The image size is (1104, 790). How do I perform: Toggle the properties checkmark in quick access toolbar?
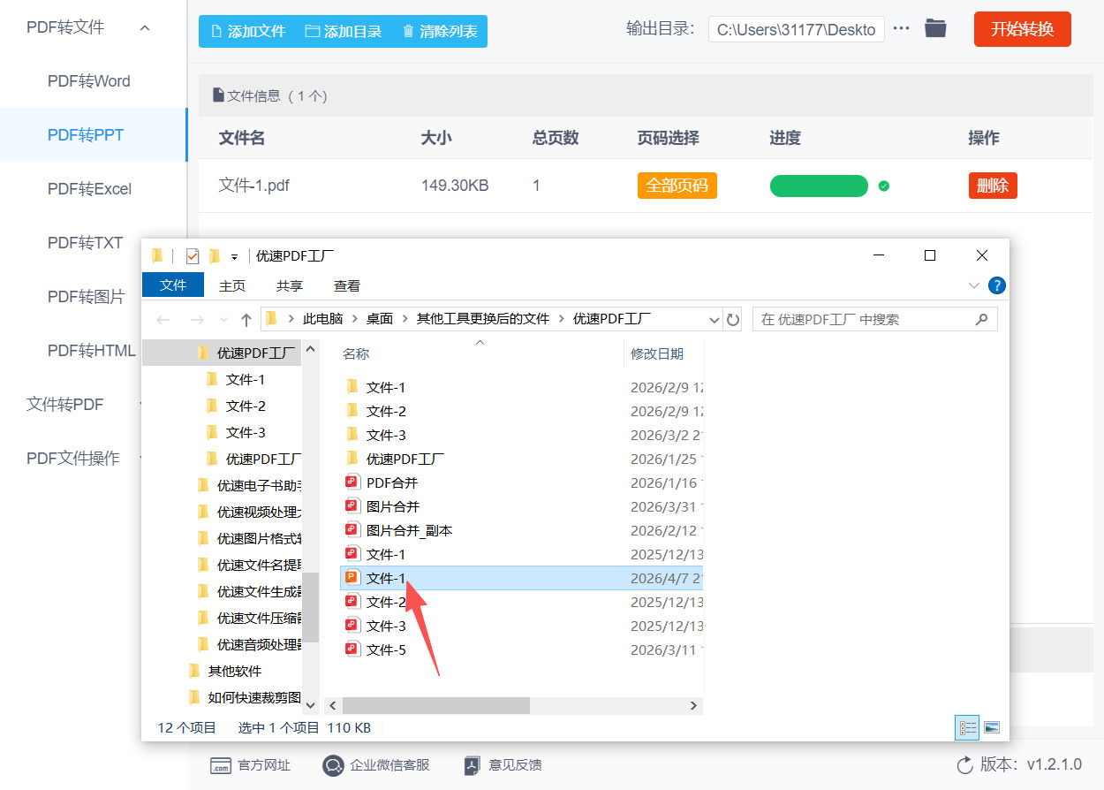tap(193, 256)
